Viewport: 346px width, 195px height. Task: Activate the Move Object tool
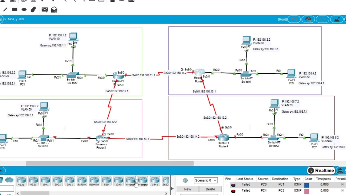[322, 19]
